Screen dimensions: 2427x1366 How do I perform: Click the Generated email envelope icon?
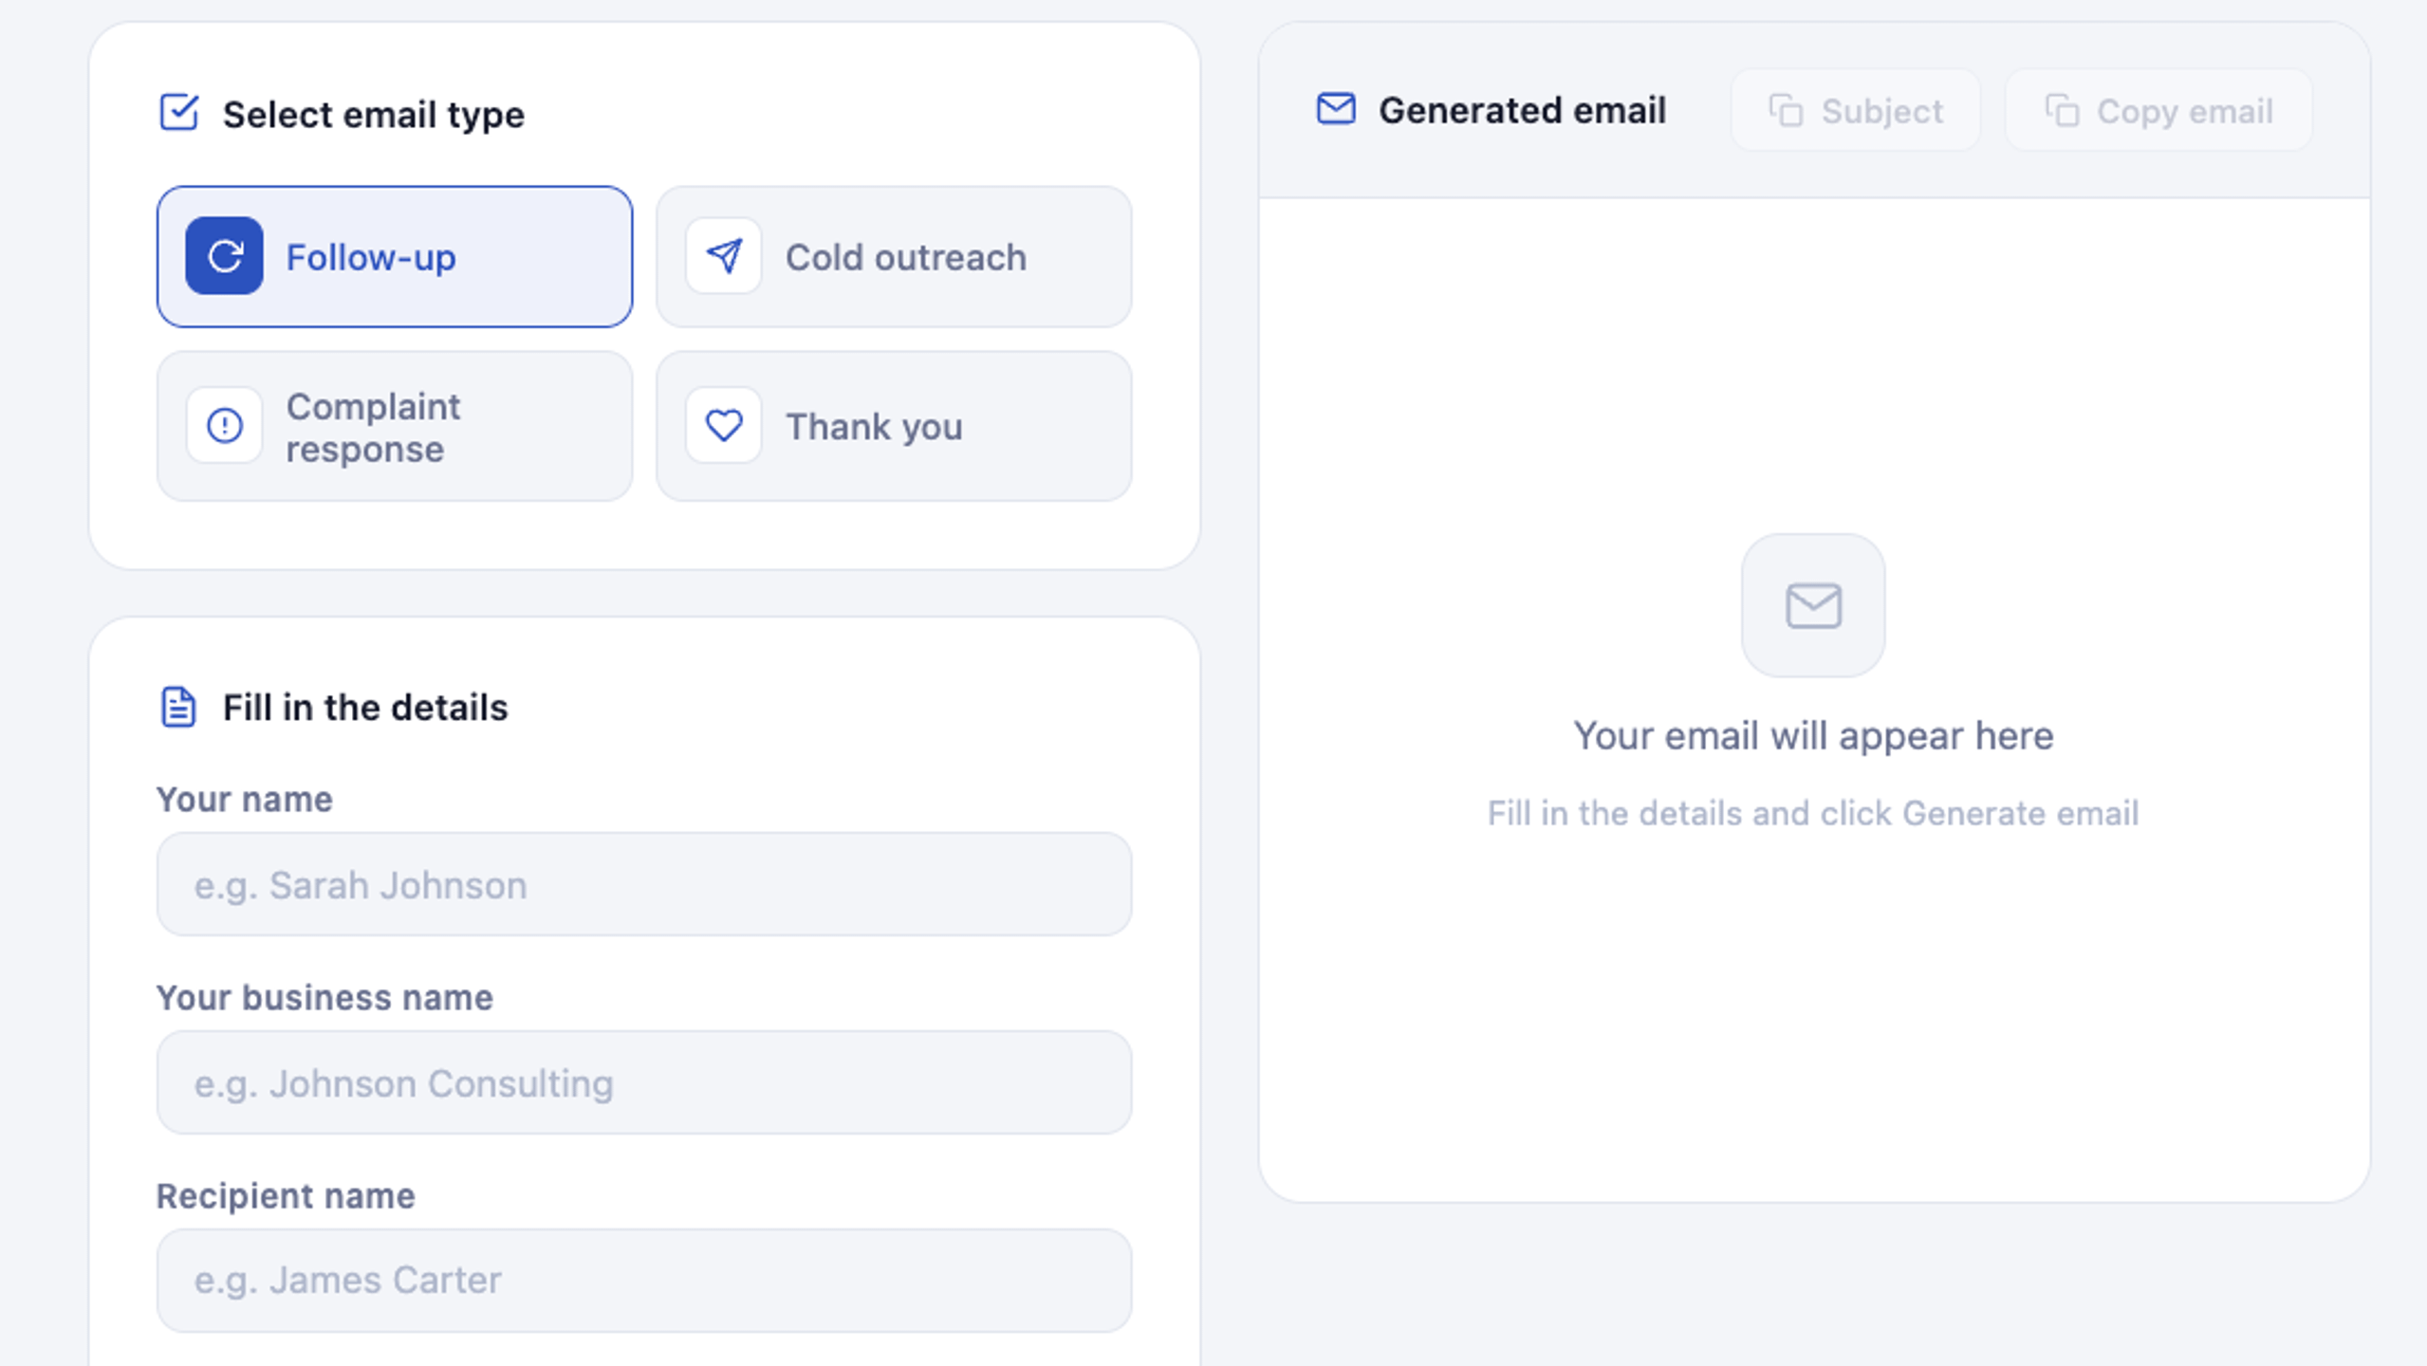1336,109
